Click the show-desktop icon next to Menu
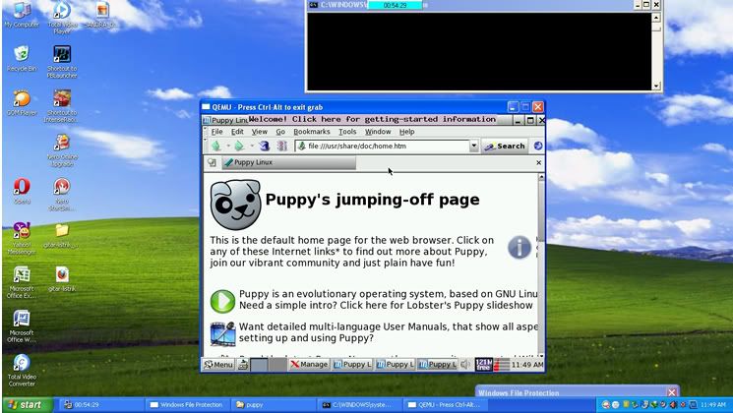 243,365
